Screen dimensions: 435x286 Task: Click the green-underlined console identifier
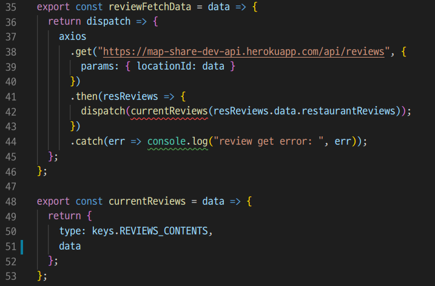[166, 141]
